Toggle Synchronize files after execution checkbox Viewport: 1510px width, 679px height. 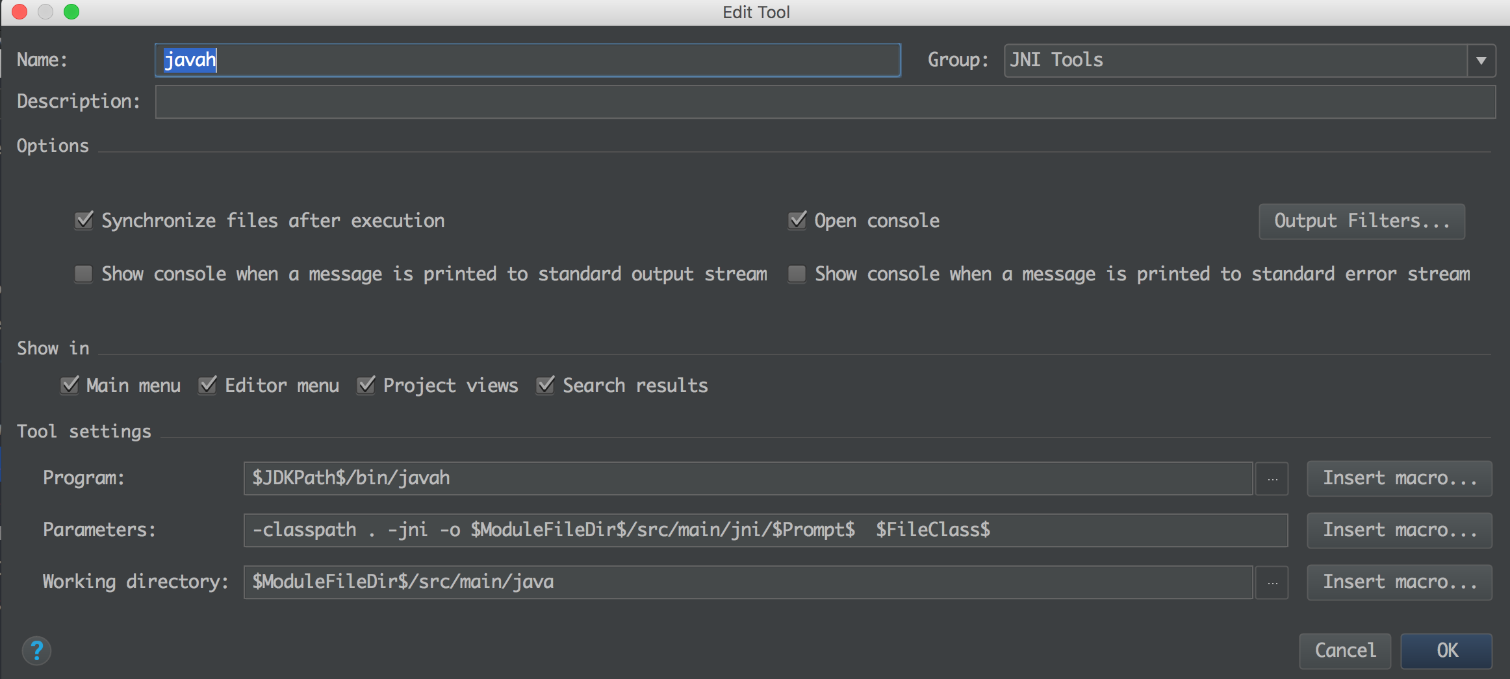tap(84, 221)
